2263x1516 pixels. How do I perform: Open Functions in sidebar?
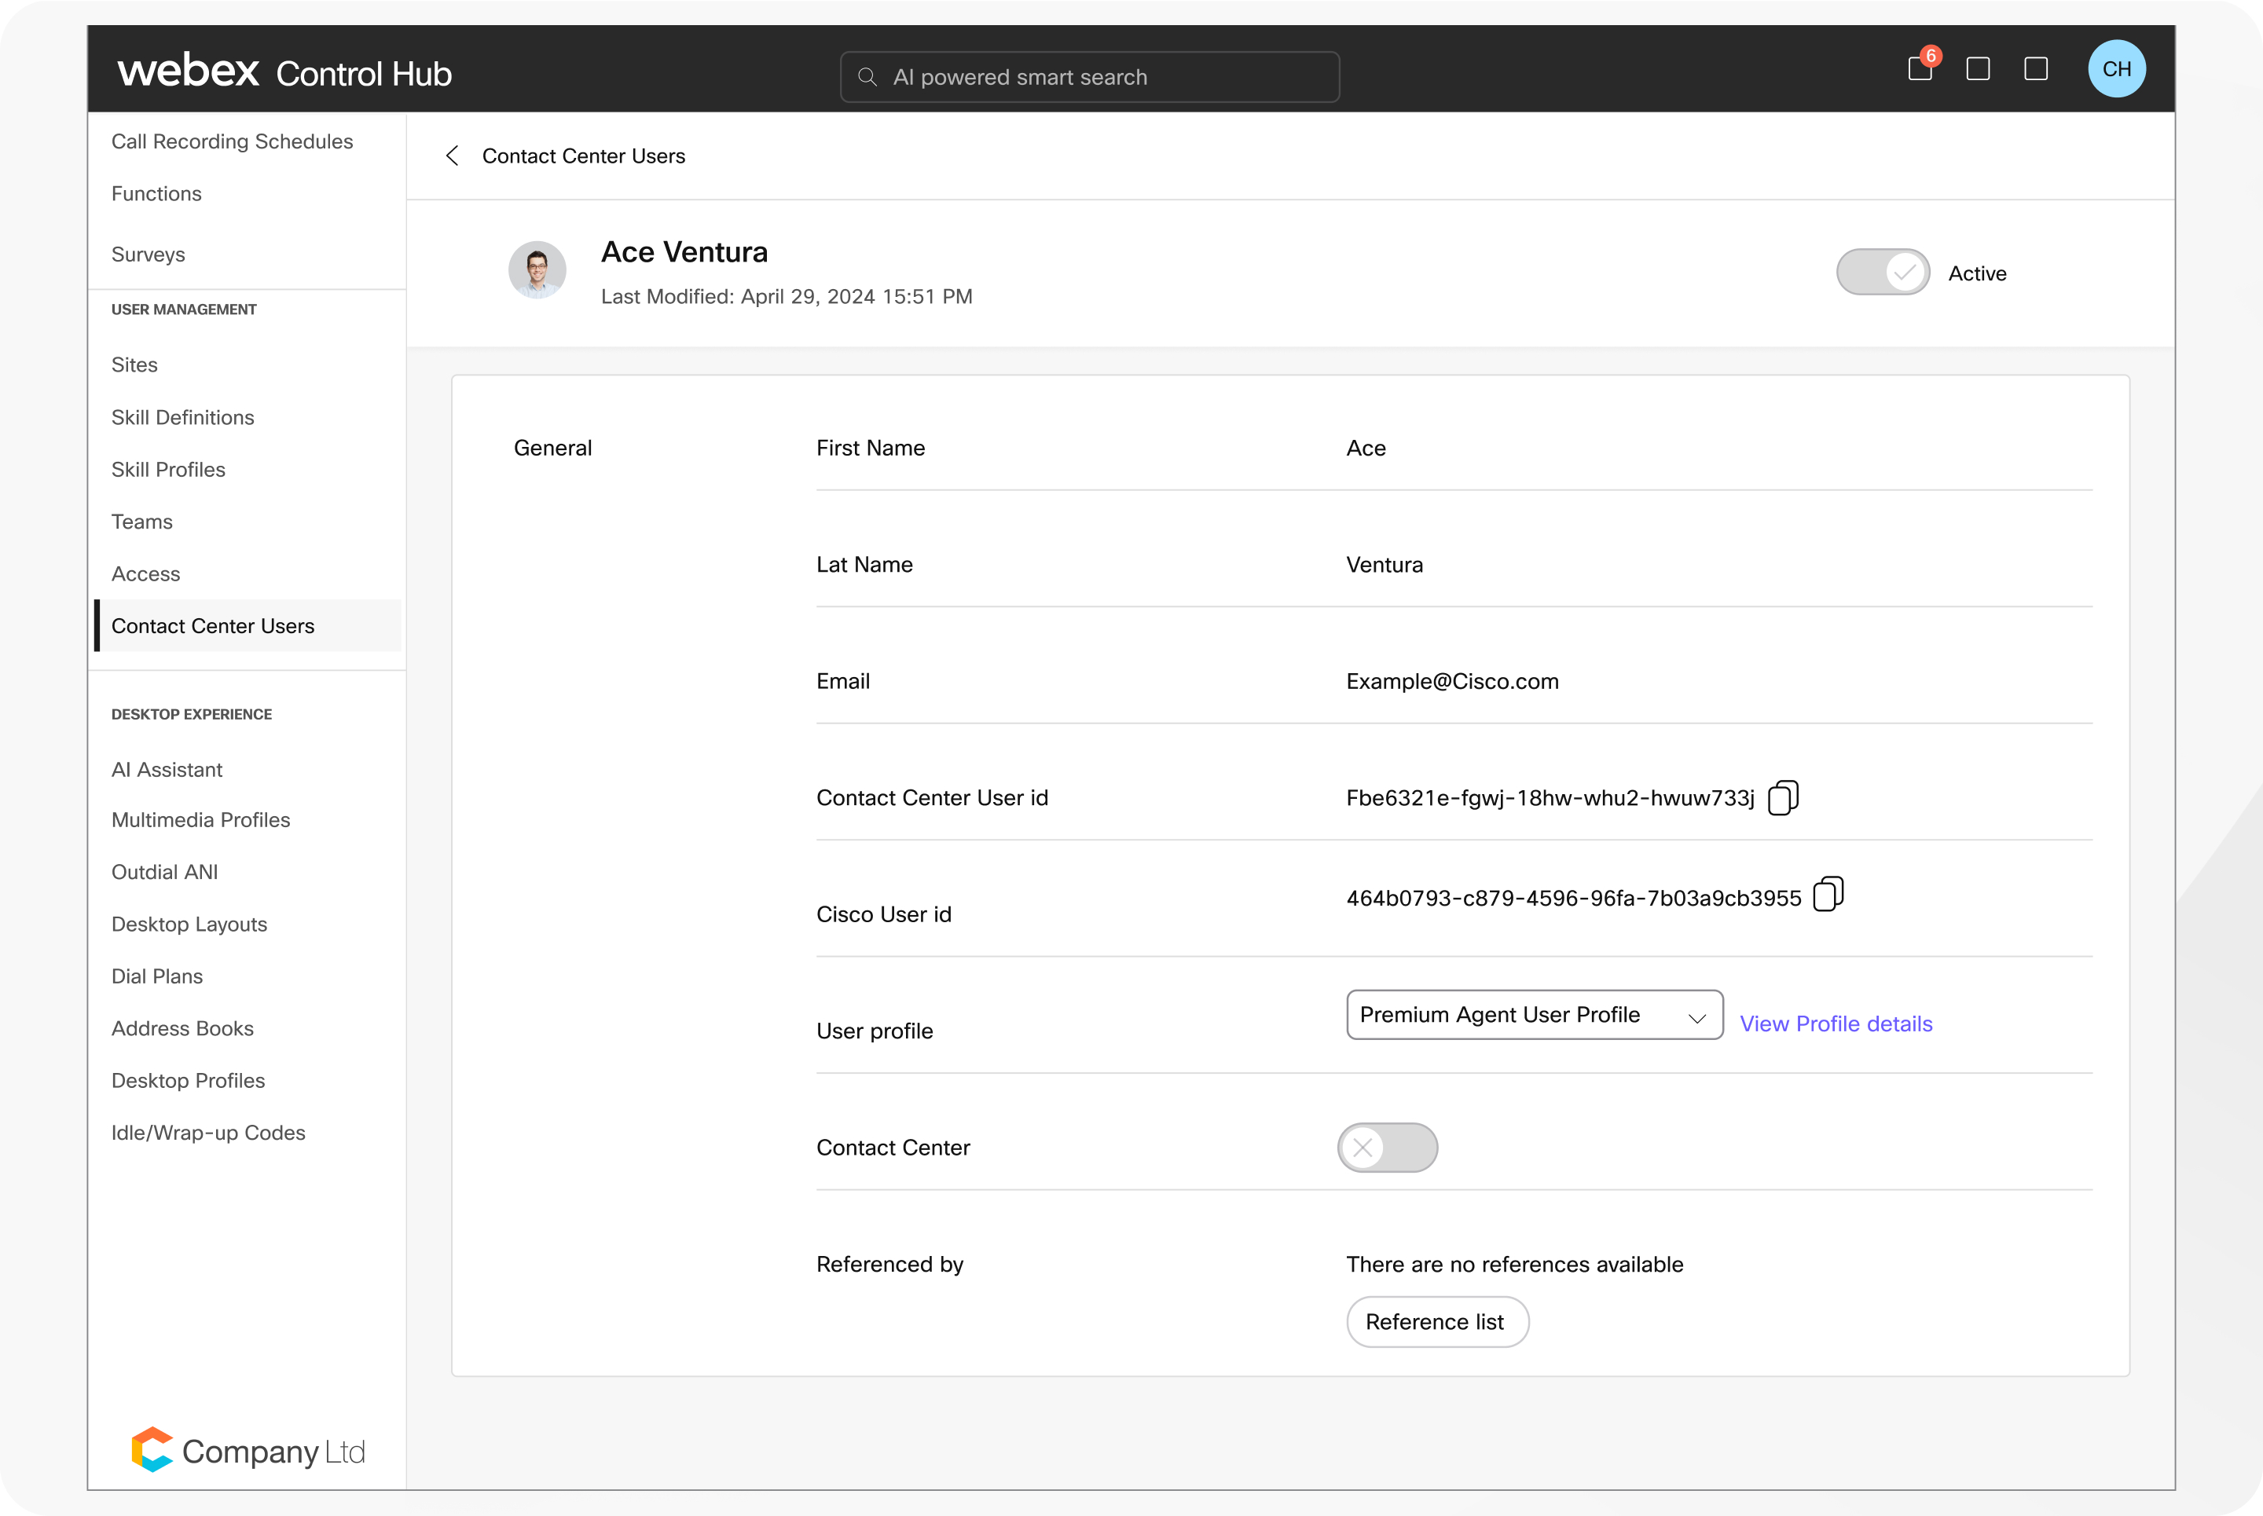pyautogui.click(x=156, y=193)
